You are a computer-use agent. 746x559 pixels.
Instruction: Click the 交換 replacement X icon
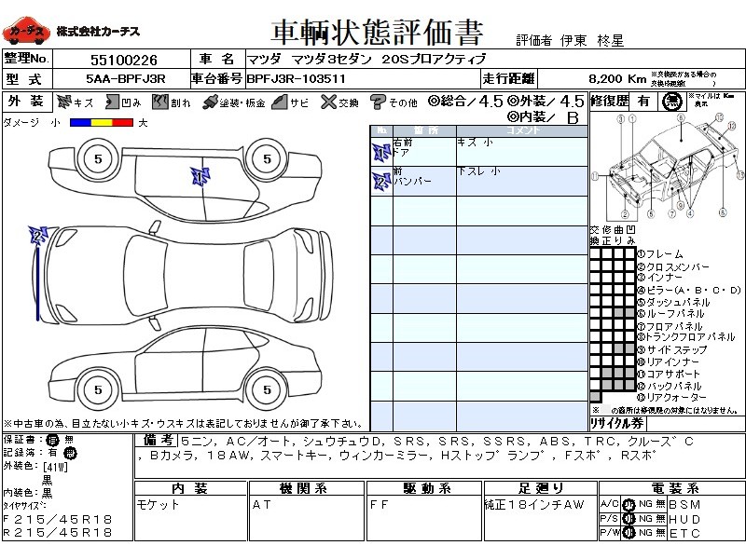click(326, 102)
